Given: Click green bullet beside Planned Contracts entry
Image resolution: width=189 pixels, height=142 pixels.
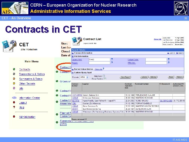Looking at the screenshot, I should pos(57,114).
